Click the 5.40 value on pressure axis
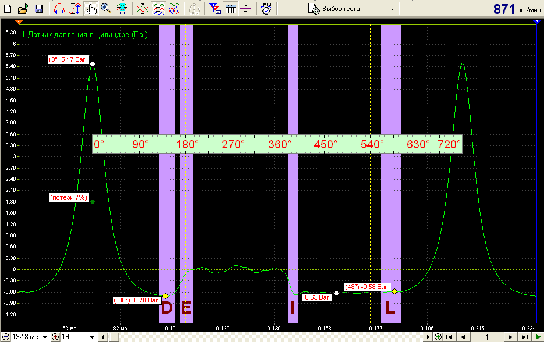544x342 pixels. click(10, 66)
